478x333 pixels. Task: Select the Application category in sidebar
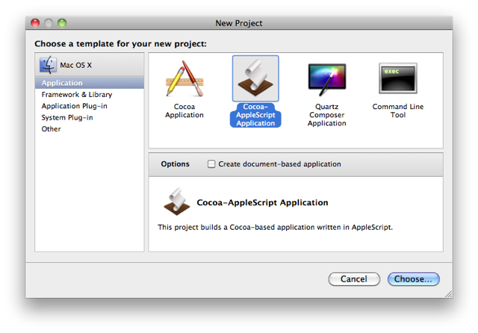coord(62,83)
